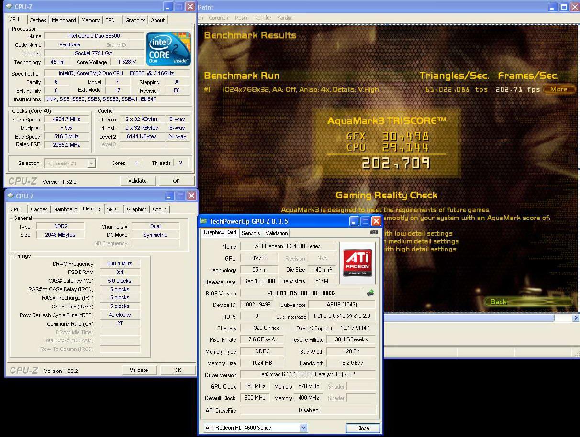The width and height of the screenshot is (580, 437).
Task: Click the title bar icon of the CPU-Z memory window
Action: (11, 196)
